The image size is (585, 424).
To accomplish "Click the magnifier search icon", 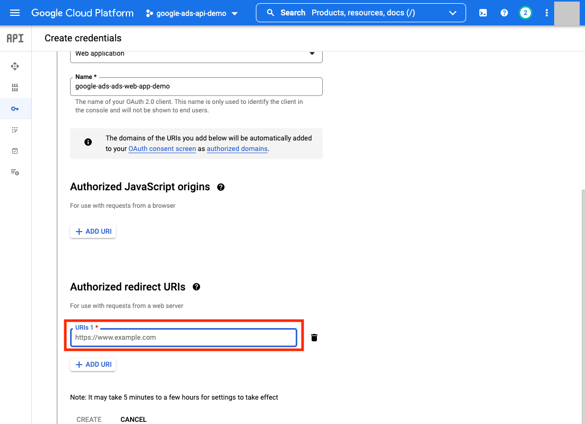I will coord(271,13).
